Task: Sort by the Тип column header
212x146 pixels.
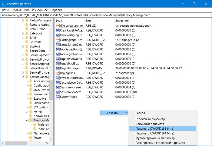Action: [x=99, y=21]
